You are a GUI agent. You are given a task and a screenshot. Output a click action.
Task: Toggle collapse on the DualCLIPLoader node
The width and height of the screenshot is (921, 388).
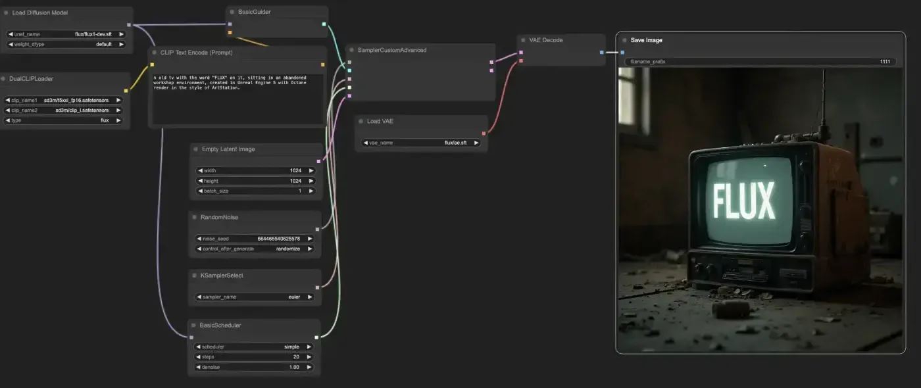tap(3, 79)
